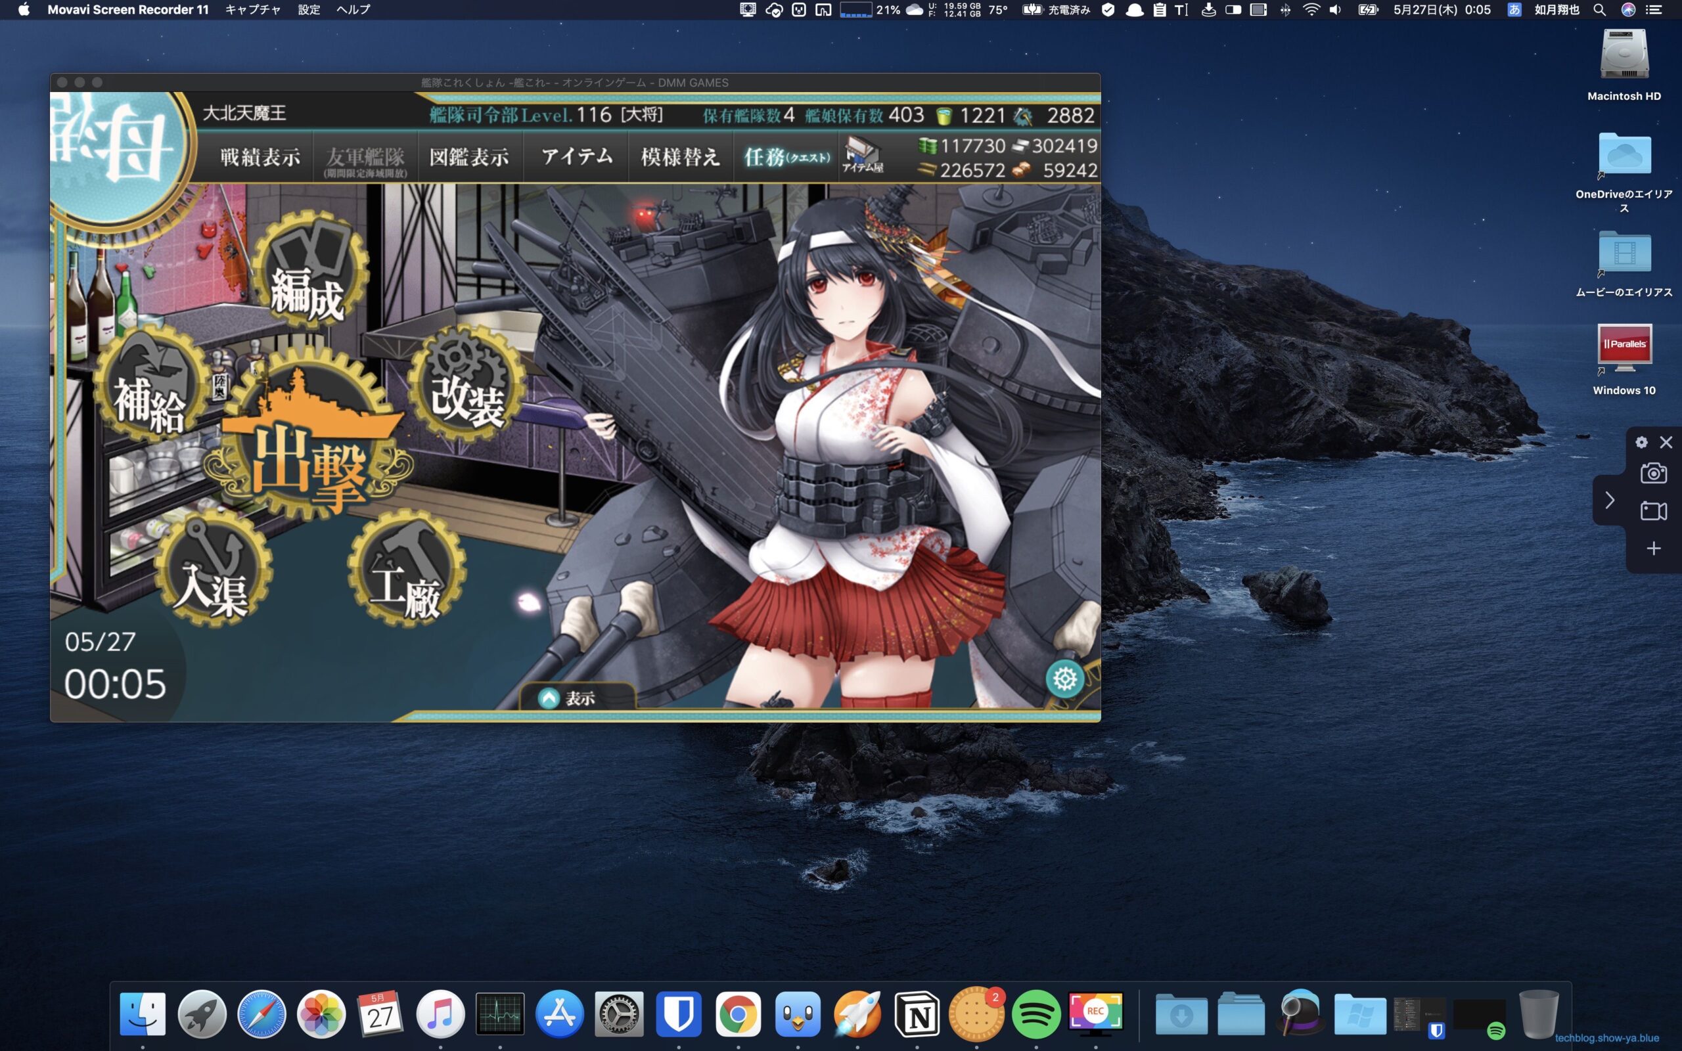The height and width of the screenshot is (1051, 1682).
Task: Open the 編成 fleet composition gear
Action: click(309, 277)
